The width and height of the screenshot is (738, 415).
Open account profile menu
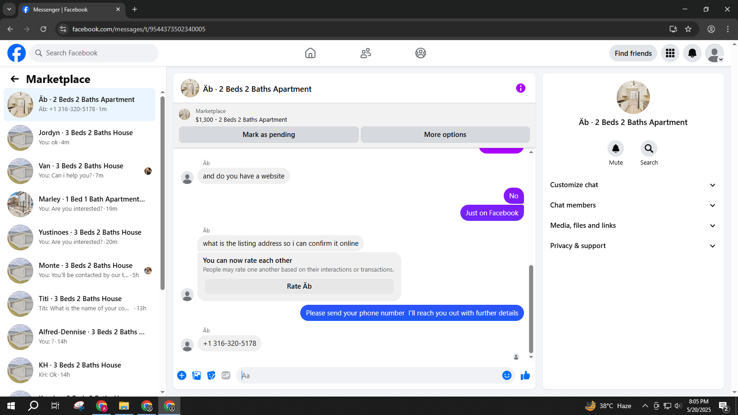714,53
